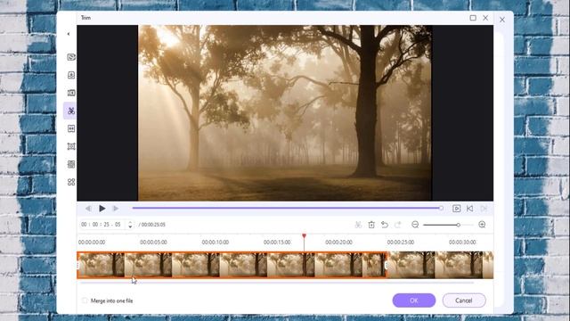
Task: Close the Trim dialog window
Action: (x=485, y=18)
